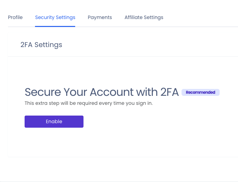Click the blue underline below Security Settings
This screenshot has width=238, height=182.
coord(55,26)
